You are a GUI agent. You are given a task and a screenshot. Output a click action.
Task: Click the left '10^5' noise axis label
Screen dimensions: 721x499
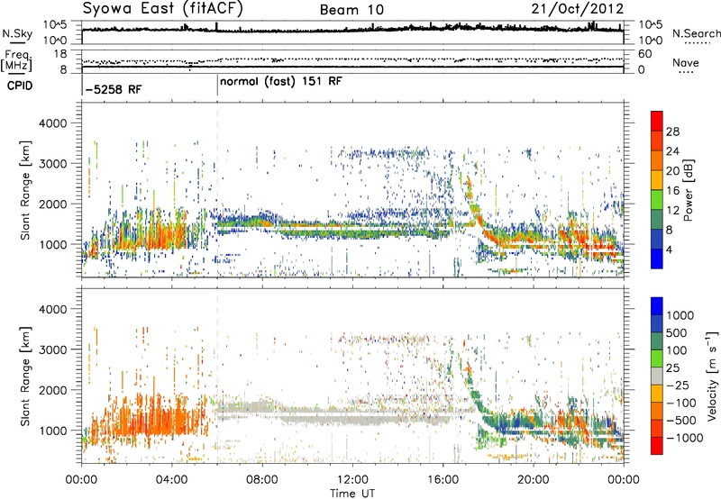coord(55,24)
